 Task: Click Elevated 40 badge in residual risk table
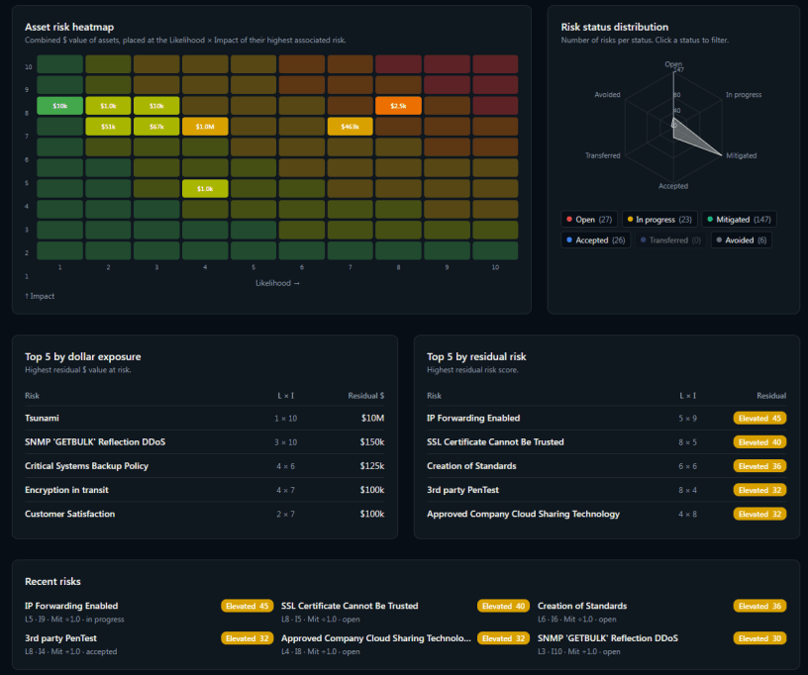pyautogui.click(x=759, y=442)
